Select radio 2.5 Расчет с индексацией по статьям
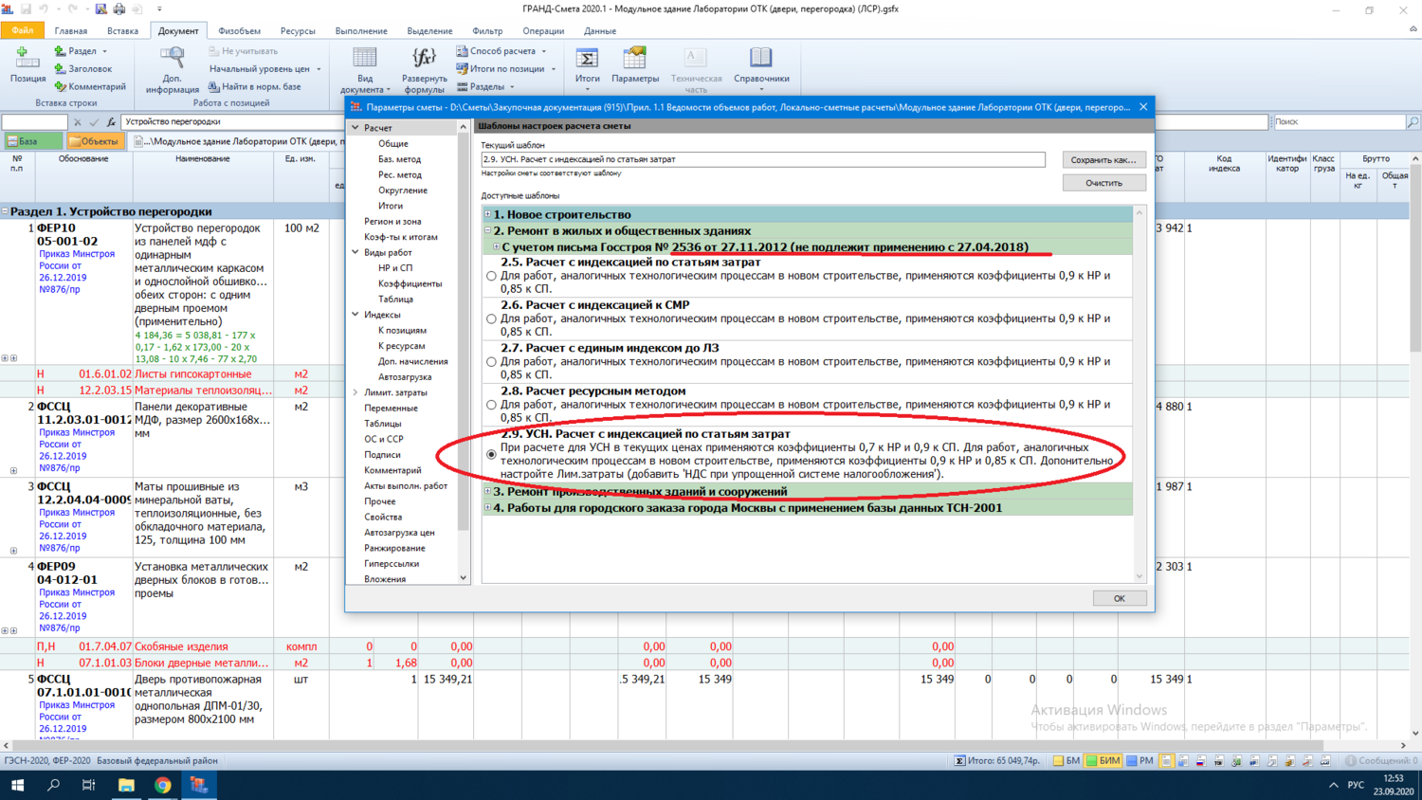This screenshot has width=1422, height=800. pos(491,276)
